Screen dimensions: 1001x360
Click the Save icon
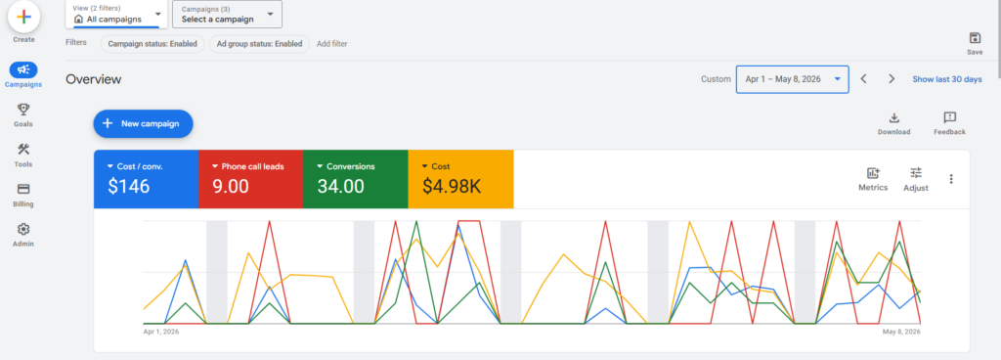pyautogui.click(x=975, y=38)
